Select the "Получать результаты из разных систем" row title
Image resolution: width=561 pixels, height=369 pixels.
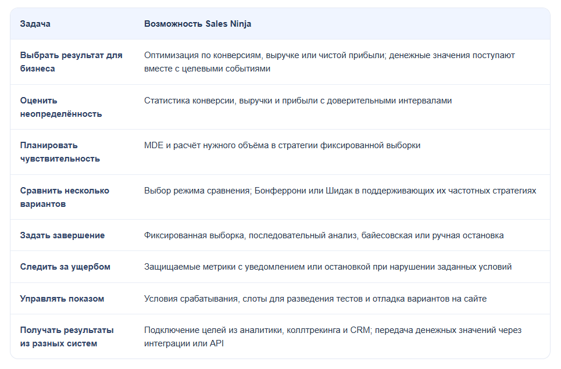pos(67,336)
